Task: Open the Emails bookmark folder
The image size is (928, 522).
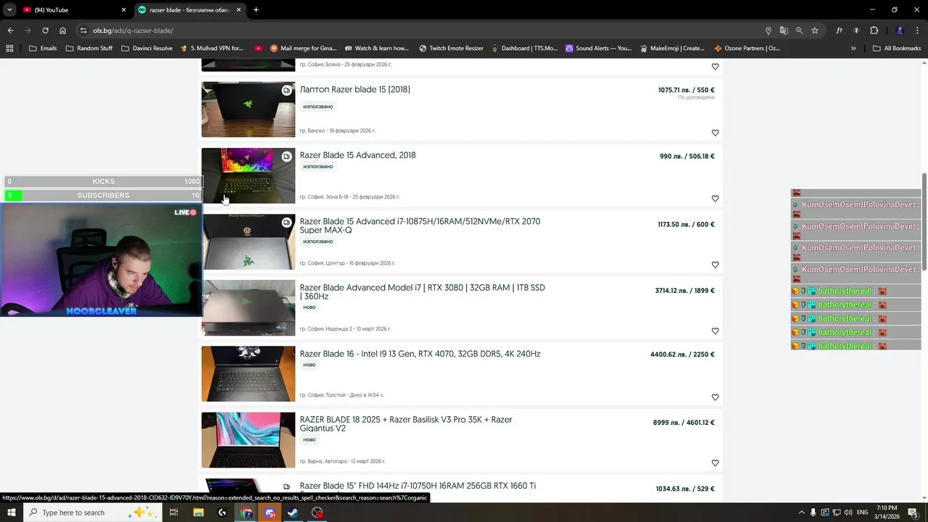Action: [x=43, y=49]
